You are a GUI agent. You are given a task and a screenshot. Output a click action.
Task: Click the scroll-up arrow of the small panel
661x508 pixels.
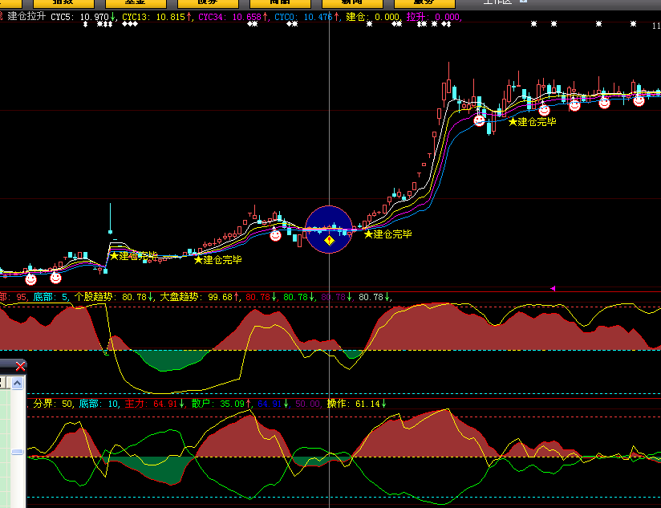(x=18, y=384)
